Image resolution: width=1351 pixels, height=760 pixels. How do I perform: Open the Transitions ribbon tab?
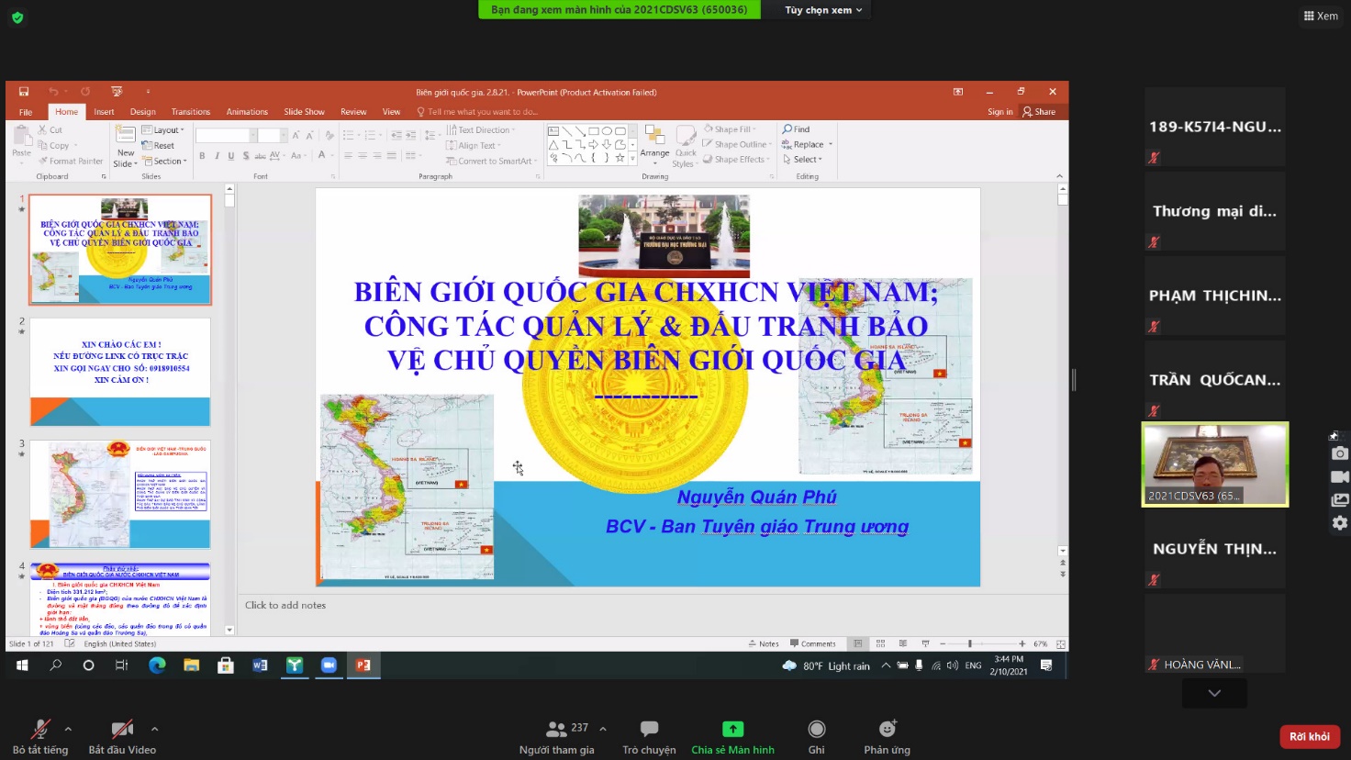pos(191,112)
